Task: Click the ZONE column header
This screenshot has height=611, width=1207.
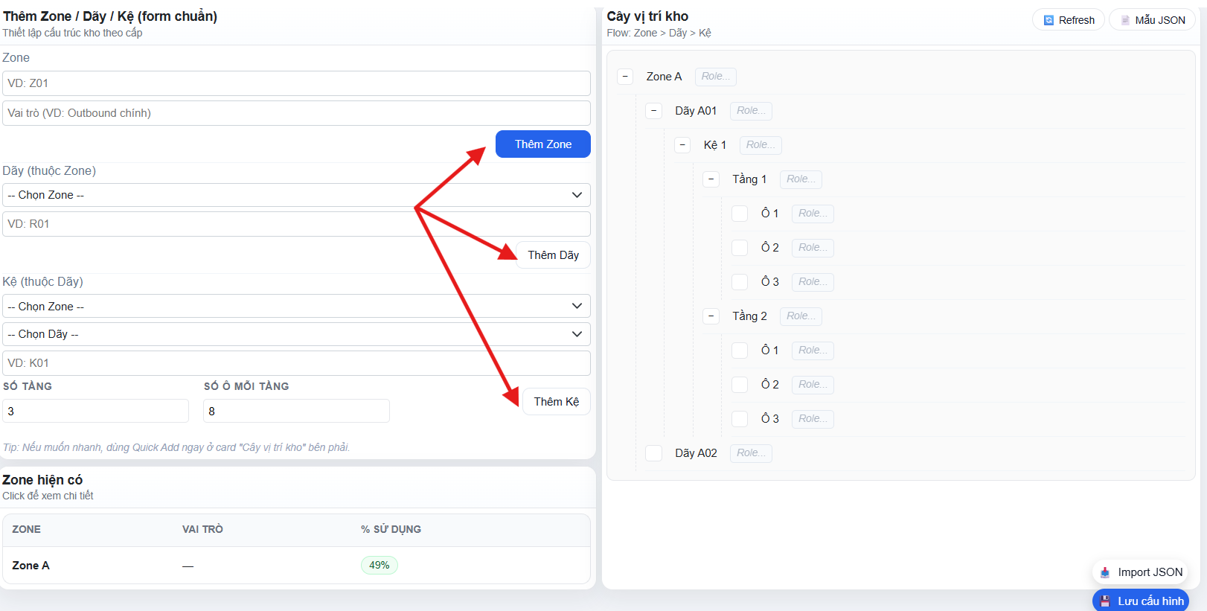Action: [x=26, y=529]
